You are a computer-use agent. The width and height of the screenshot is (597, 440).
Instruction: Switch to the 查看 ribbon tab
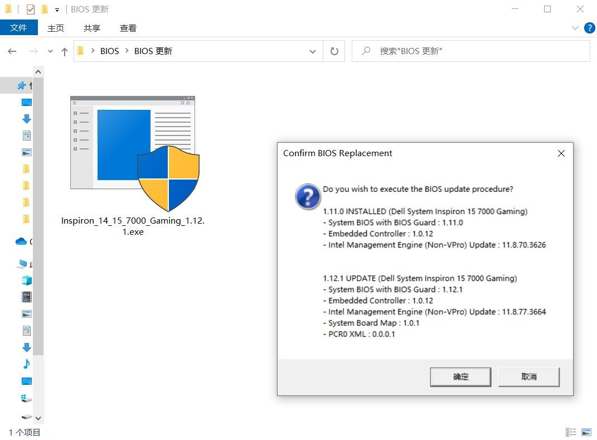point(128,28)
